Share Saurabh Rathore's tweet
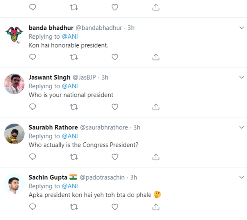Viewport: 247px width, 220px height. 156,157
